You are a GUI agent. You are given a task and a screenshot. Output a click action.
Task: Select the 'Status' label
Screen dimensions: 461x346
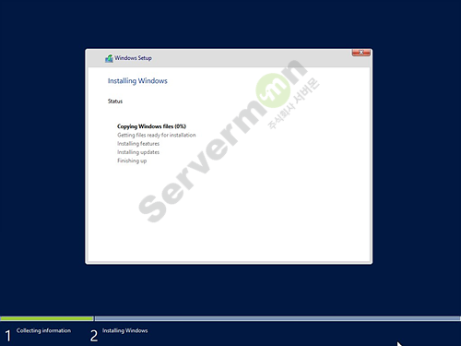(115, 101)
